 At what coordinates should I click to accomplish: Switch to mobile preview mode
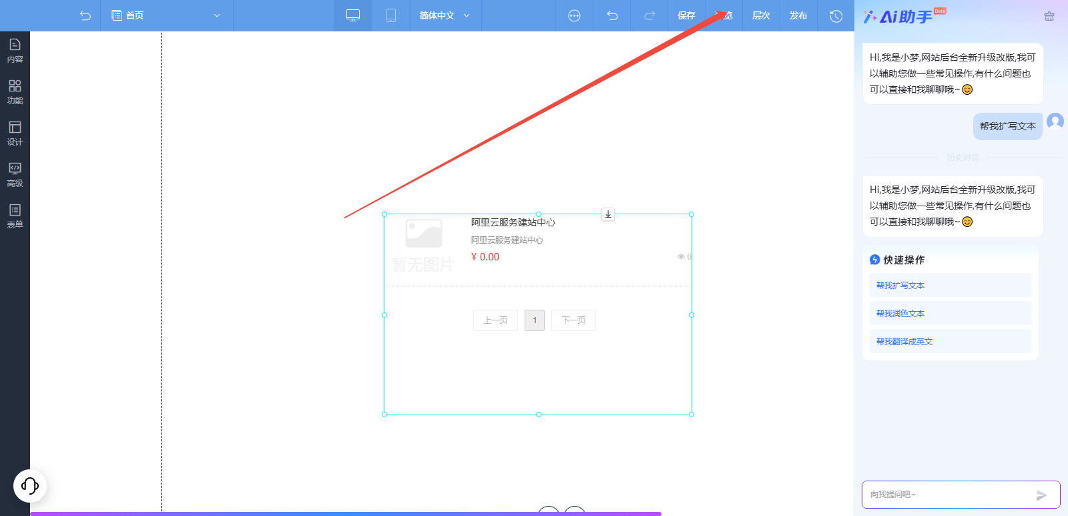pyautogui.click(x=391, y=15)
